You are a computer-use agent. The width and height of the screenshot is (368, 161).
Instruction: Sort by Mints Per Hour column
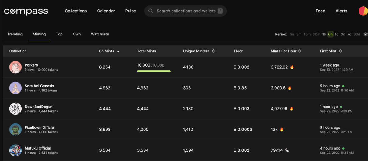pyautogui.click(x=300, y=51)
